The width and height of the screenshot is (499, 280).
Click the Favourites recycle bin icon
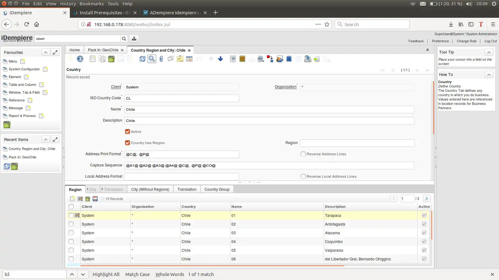point(7,125)
